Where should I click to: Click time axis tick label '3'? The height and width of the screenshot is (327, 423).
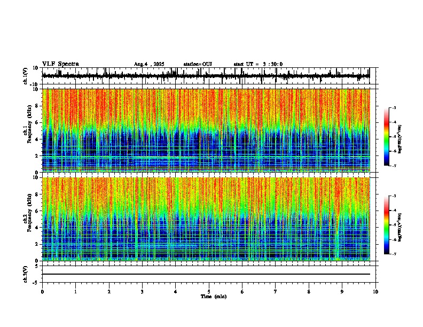click(x=142, y=292)
